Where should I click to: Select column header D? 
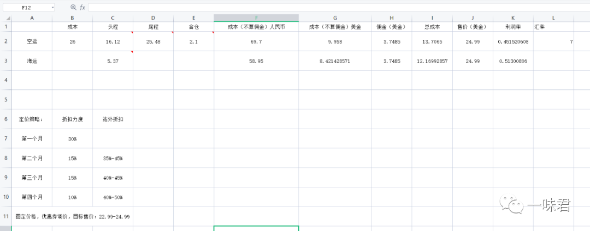[153, 18]
